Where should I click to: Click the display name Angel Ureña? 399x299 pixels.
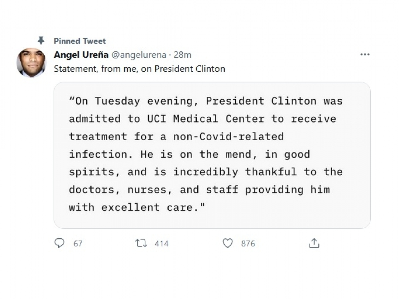[x=81, y=55]
